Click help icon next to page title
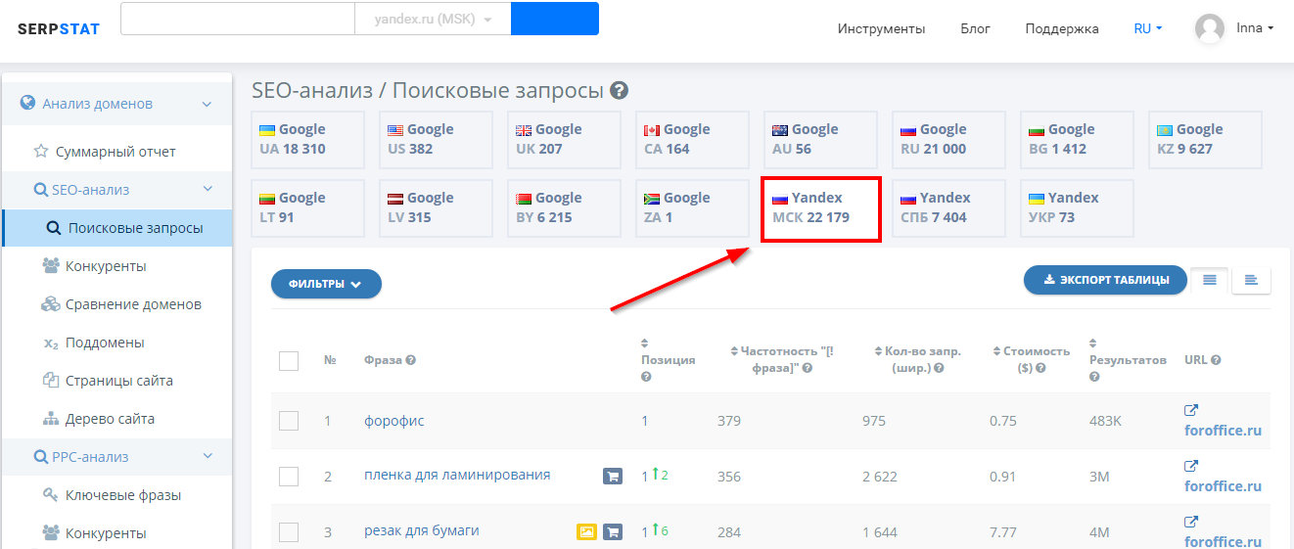This screenshot has height=549, width=1294. coord(619,91)
